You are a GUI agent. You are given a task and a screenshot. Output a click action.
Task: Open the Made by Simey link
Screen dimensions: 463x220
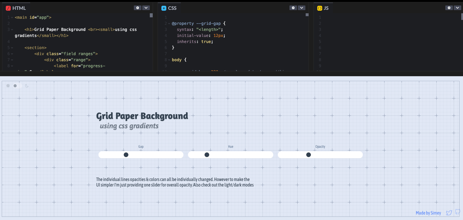pos(428,213)
